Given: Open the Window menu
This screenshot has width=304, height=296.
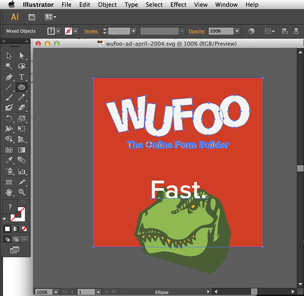Looking at the screenshot, I should tap(226, 5).
